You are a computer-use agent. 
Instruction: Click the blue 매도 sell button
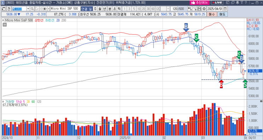(x=222, y=15)
